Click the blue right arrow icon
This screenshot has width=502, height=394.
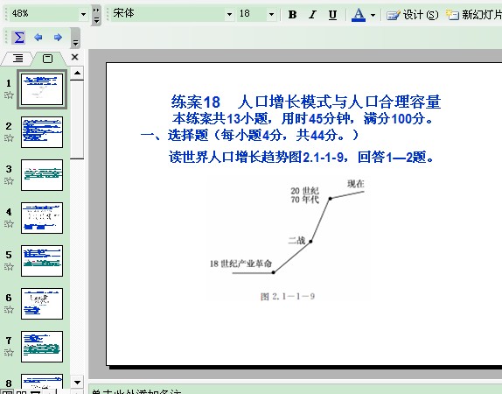point(58,38)
